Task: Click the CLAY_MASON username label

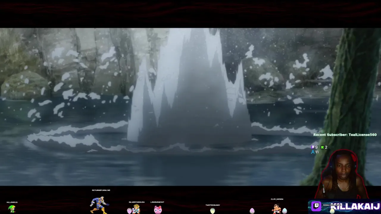Action: [277, 199]
